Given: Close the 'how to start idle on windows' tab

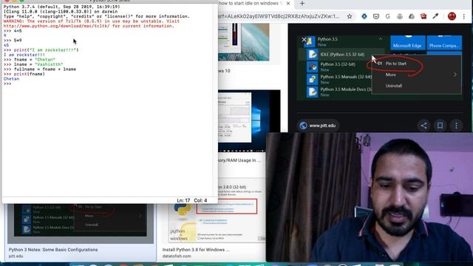Looking at the screenshot, I should pos(288,4).
